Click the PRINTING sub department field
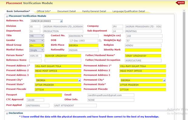 click(143, 31)
